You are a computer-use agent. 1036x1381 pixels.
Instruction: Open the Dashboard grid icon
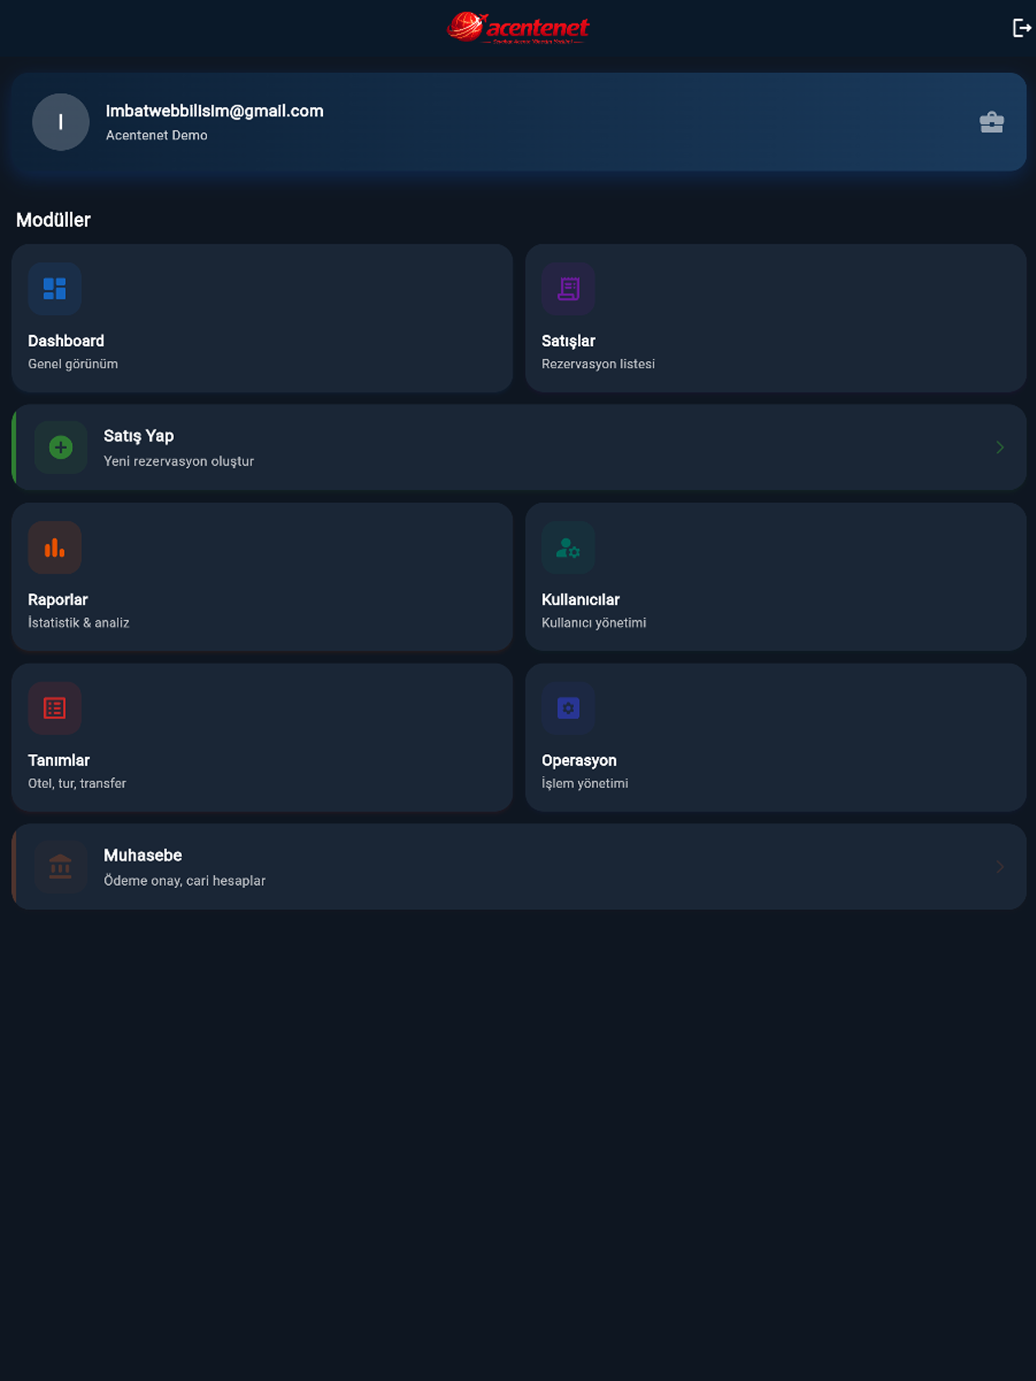coord(55,289)
